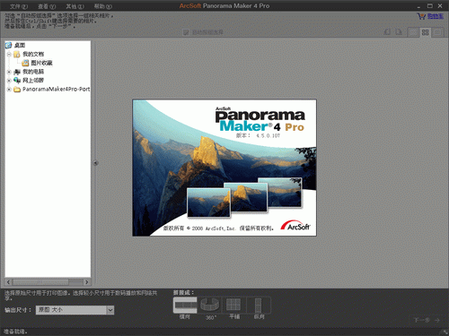The height and width of the screenshot is (336, 449).
Task: Select the 图片收藏 folder
Action: [41, 63]
